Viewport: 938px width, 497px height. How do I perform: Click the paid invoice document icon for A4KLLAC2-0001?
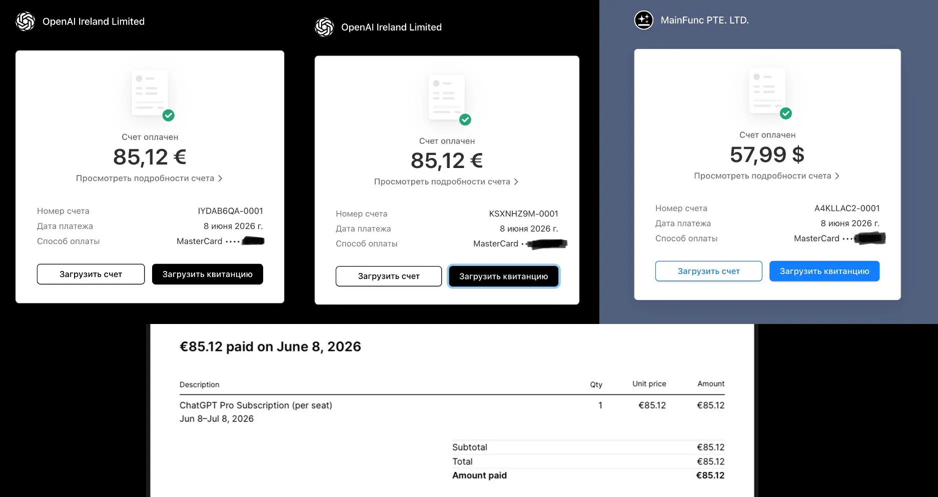click(770, 93)
